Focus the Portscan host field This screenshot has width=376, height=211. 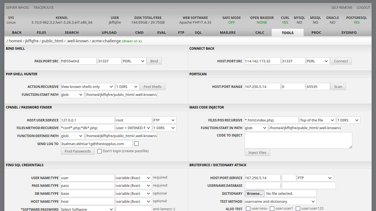263,87
